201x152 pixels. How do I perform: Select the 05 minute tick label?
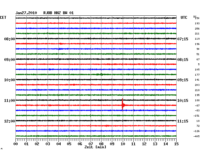(69, 144)
